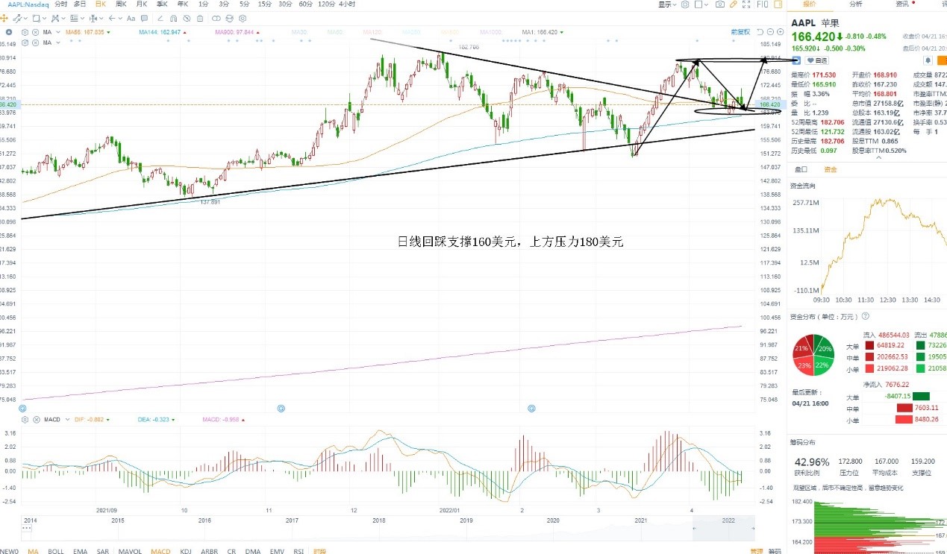
Task: Set a price alert with bell icon
Action: (x=928, y=60)
